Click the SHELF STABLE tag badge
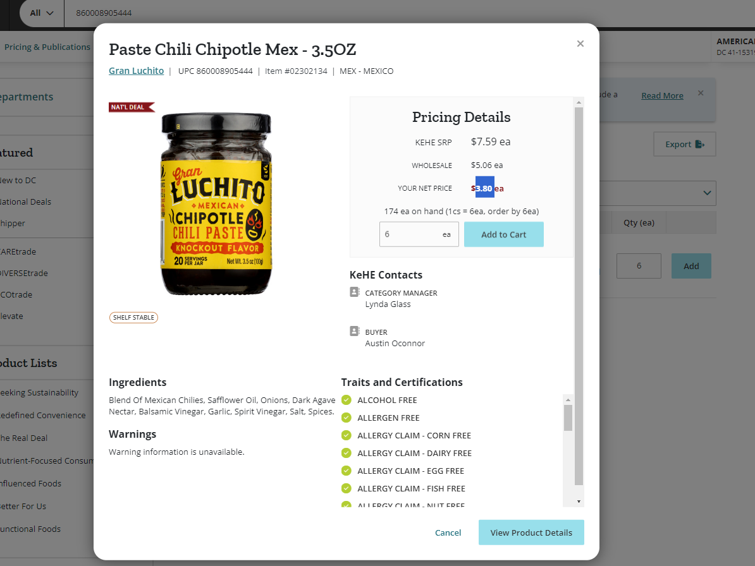This screenshot has height=566, width=755. (x=133, y=317)
